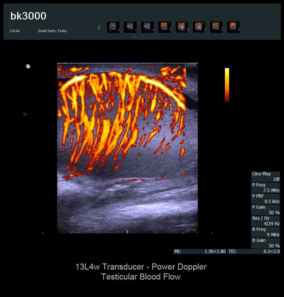Click the MI: 1.56<1.80 readout
Viewport: 284px width, 297px height.
pyautogui.click(x=200, y=251)
